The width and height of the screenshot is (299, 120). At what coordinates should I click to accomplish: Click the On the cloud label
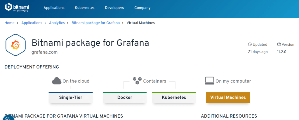(x=76, y=81)
